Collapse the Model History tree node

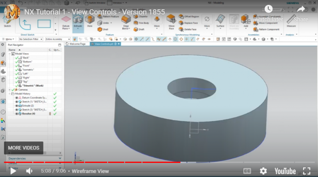(10, 94)
